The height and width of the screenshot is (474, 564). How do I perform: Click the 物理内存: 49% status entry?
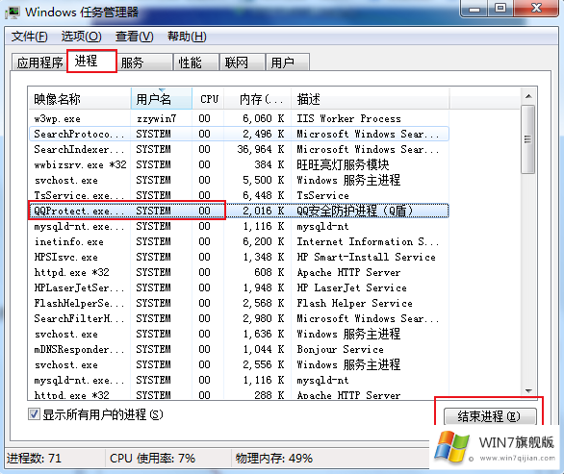click(x=274, y=459)
